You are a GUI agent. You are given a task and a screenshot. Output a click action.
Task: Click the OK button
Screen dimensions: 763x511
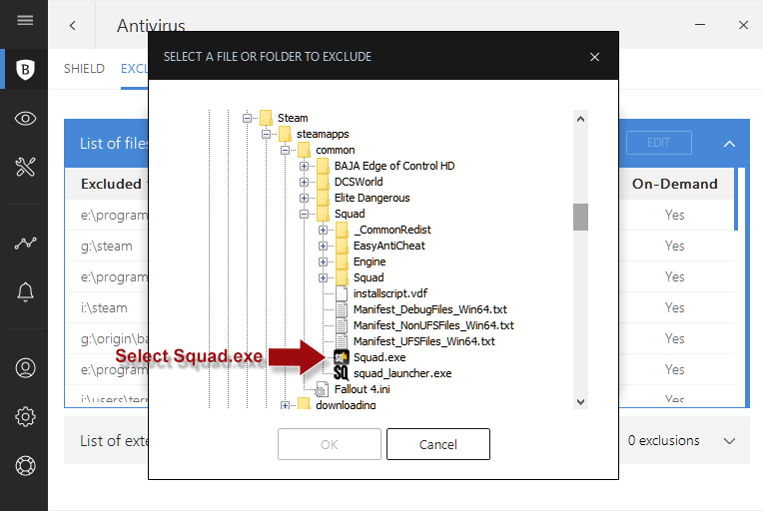(330, 444)
